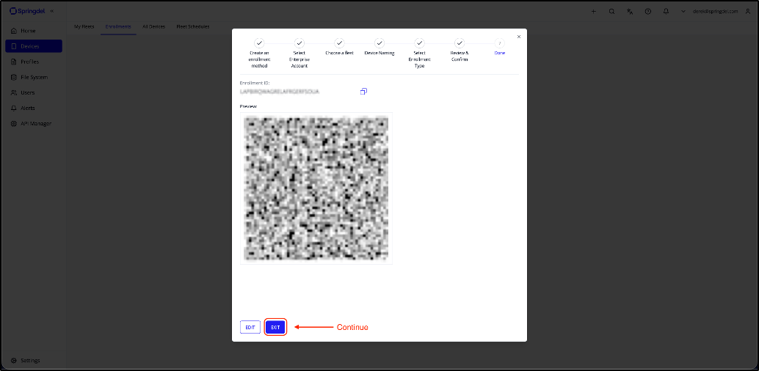Click the blurred Enrollment ID value

pyautogui.click(x=280, y=92)
